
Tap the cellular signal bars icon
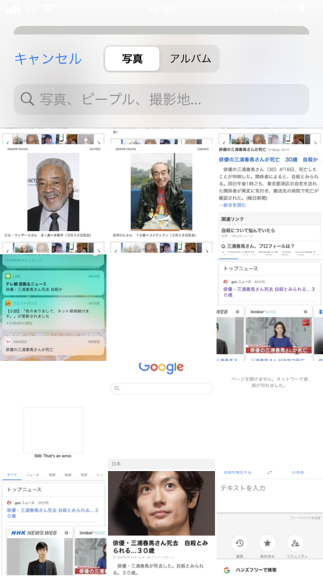click(13, 9)
